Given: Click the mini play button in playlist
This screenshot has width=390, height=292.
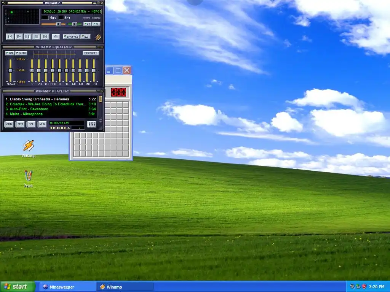Looking at the screenshot, I should [x=54, y=128].
